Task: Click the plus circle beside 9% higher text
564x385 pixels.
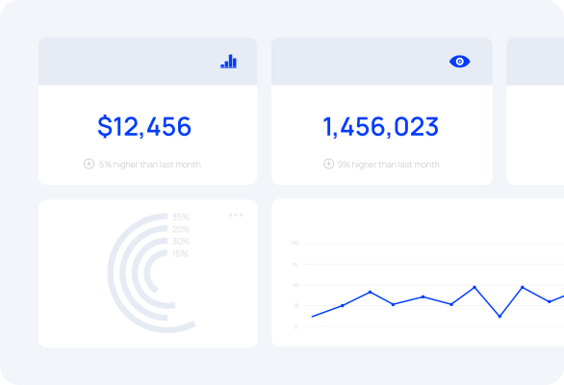Action: pos(328,164)
